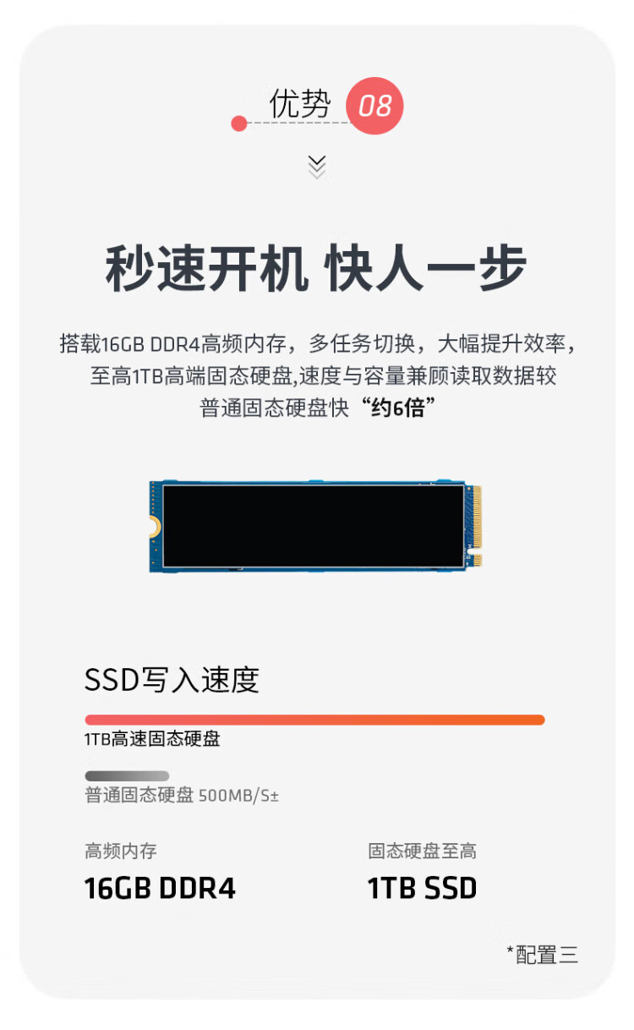Click the red 1TB speed bar
This screenshot has width=634, height=1030.
pos(314,720)
